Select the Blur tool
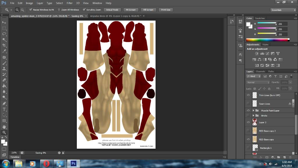Viewport: 298px width, 168px height. pos(4,92)
